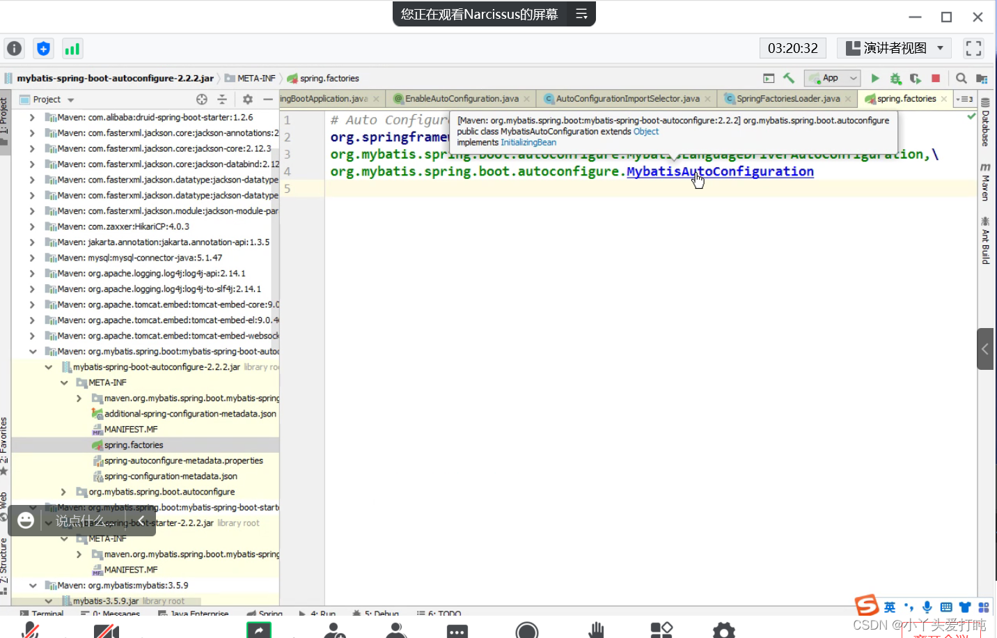Image resolution: width=997 pixels, height=638 pixels.
Task: Select spring.factories in the project tree
Action: point(134,445)
